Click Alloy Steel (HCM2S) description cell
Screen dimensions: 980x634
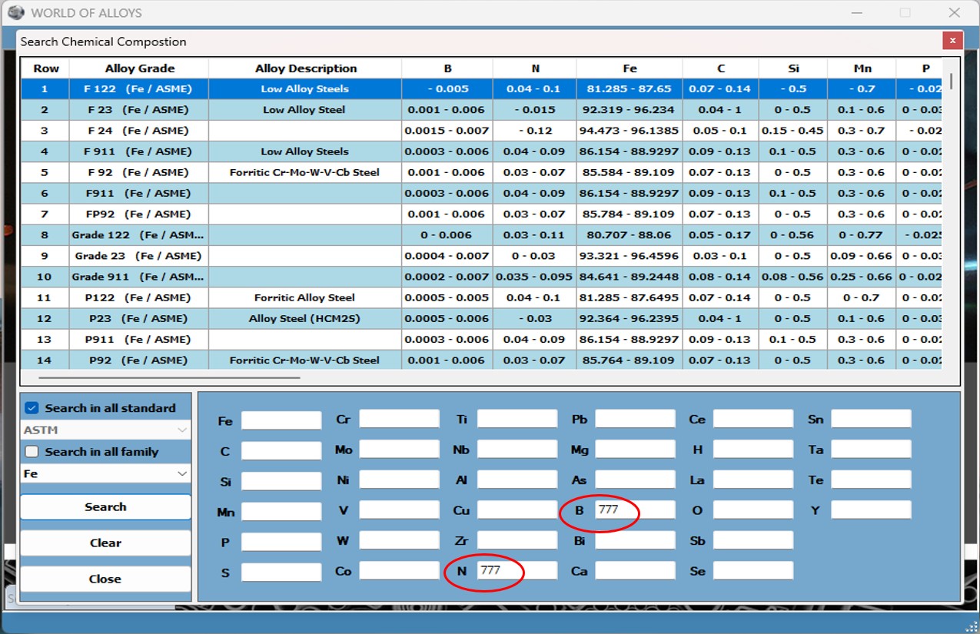(x=305, y=318)
